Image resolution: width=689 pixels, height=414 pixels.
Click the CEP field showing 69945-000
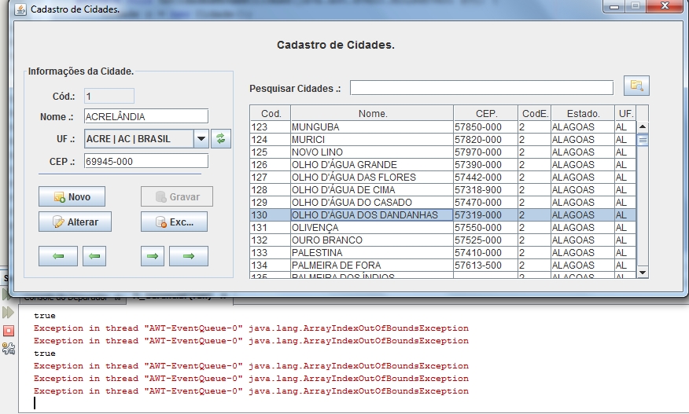145,161
